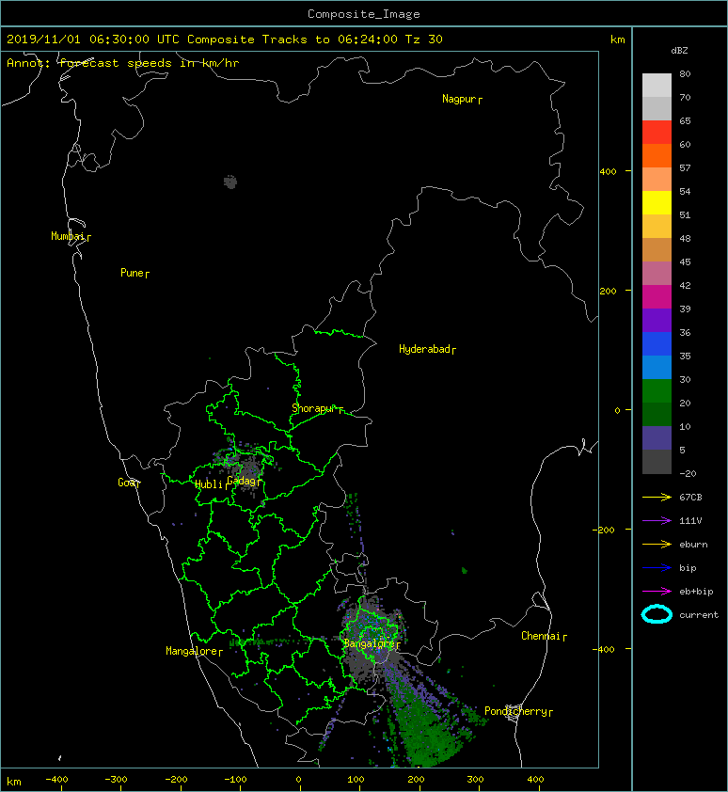This screenshot has width=728, height=792.
Task: Select the dark orange 60 dBZ swatch
Action: point(657,155)
